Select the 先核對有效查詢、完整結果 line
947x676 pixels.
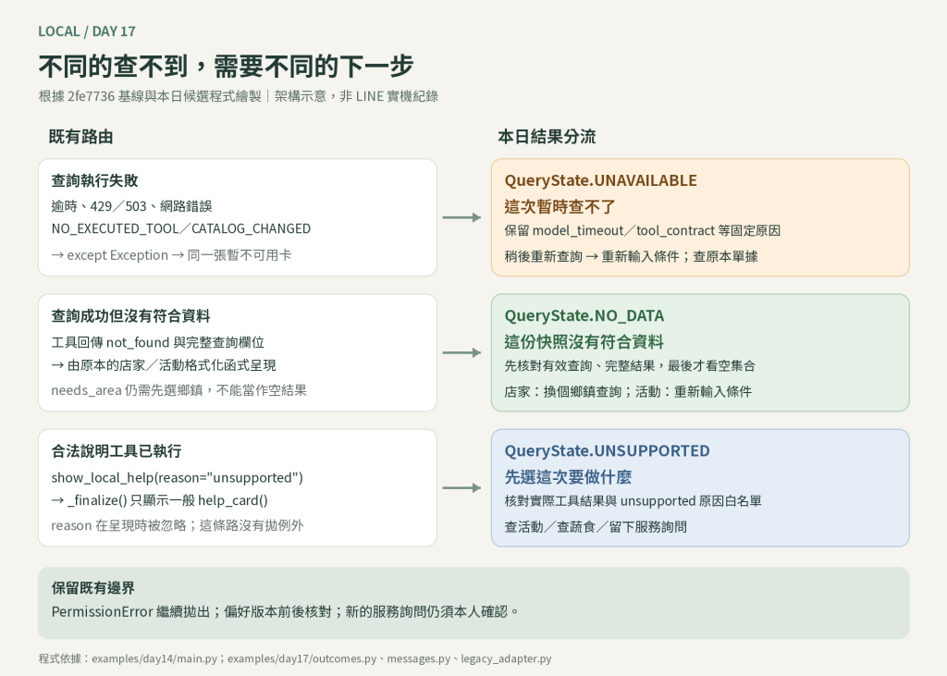click(x=630, y=366)
